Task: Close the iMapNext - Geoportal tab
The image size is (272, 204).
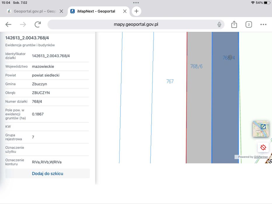Action: click(125, 11)
